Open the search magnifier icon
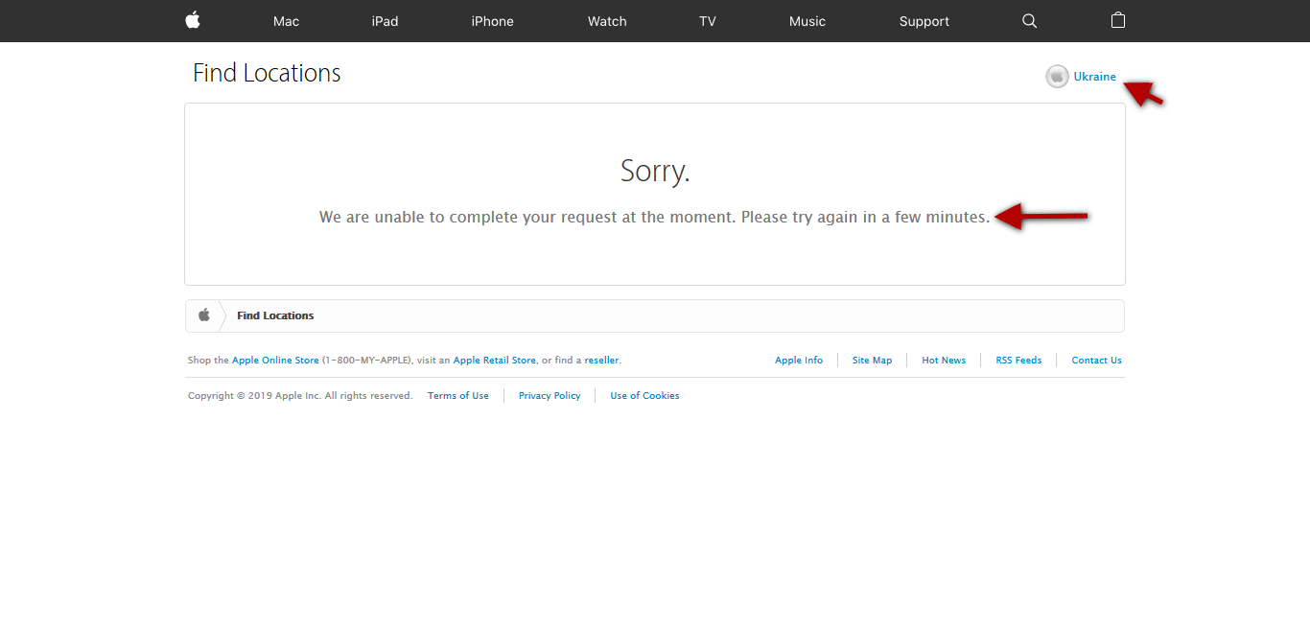This screenshot has width=1310, height=630. (1029, 21)
